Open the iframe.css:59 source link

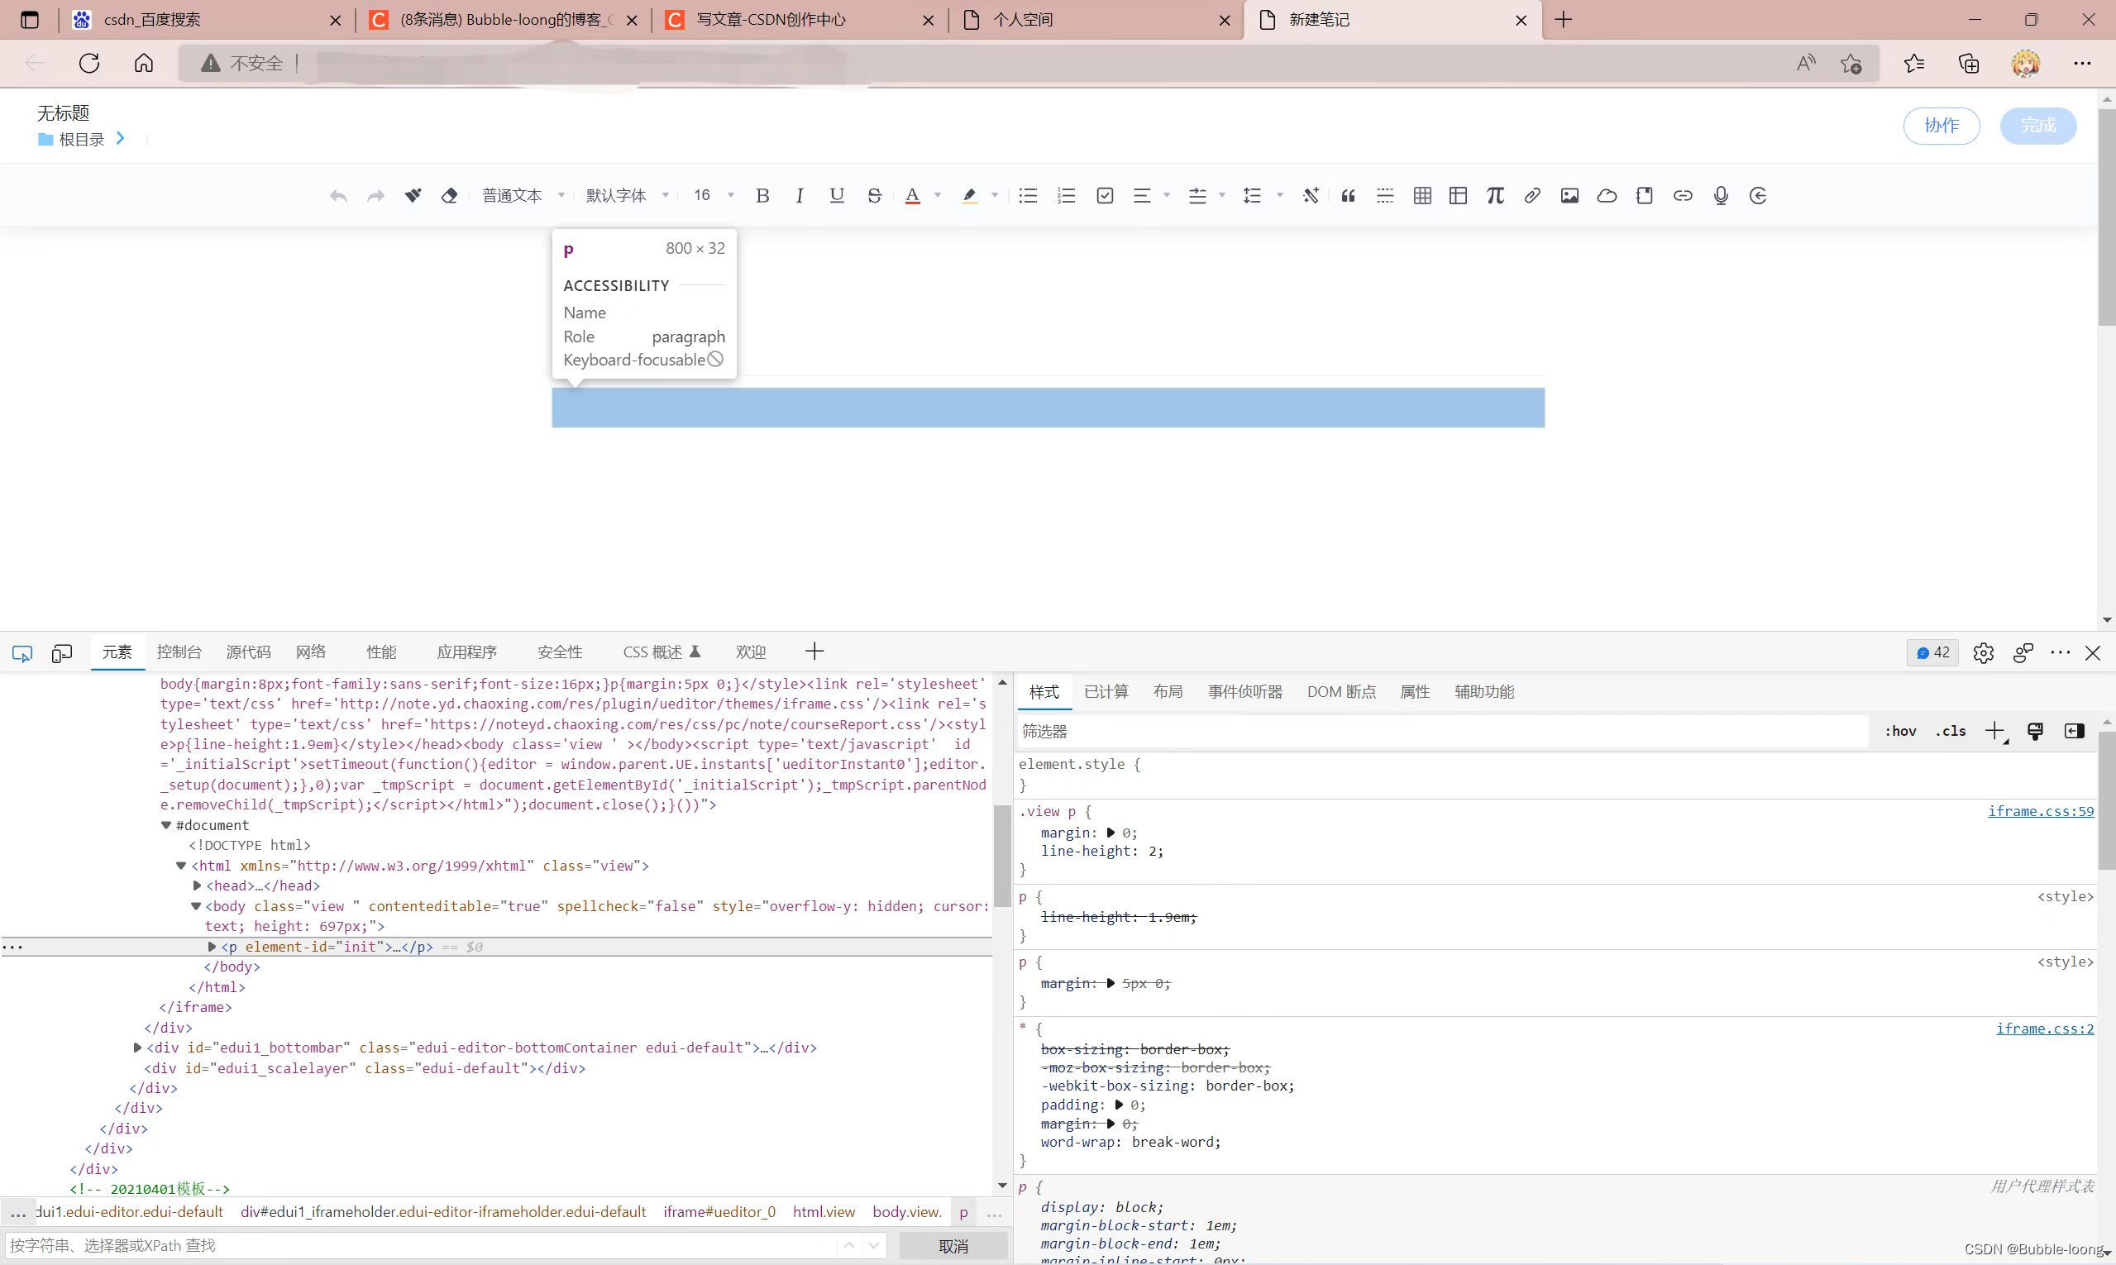pyautogui.click(x=2040, y=812)
